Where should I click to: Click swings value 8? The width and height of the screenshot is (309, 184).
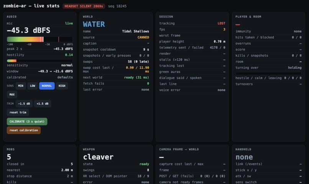pyautogui.click(x=148, y=170)
